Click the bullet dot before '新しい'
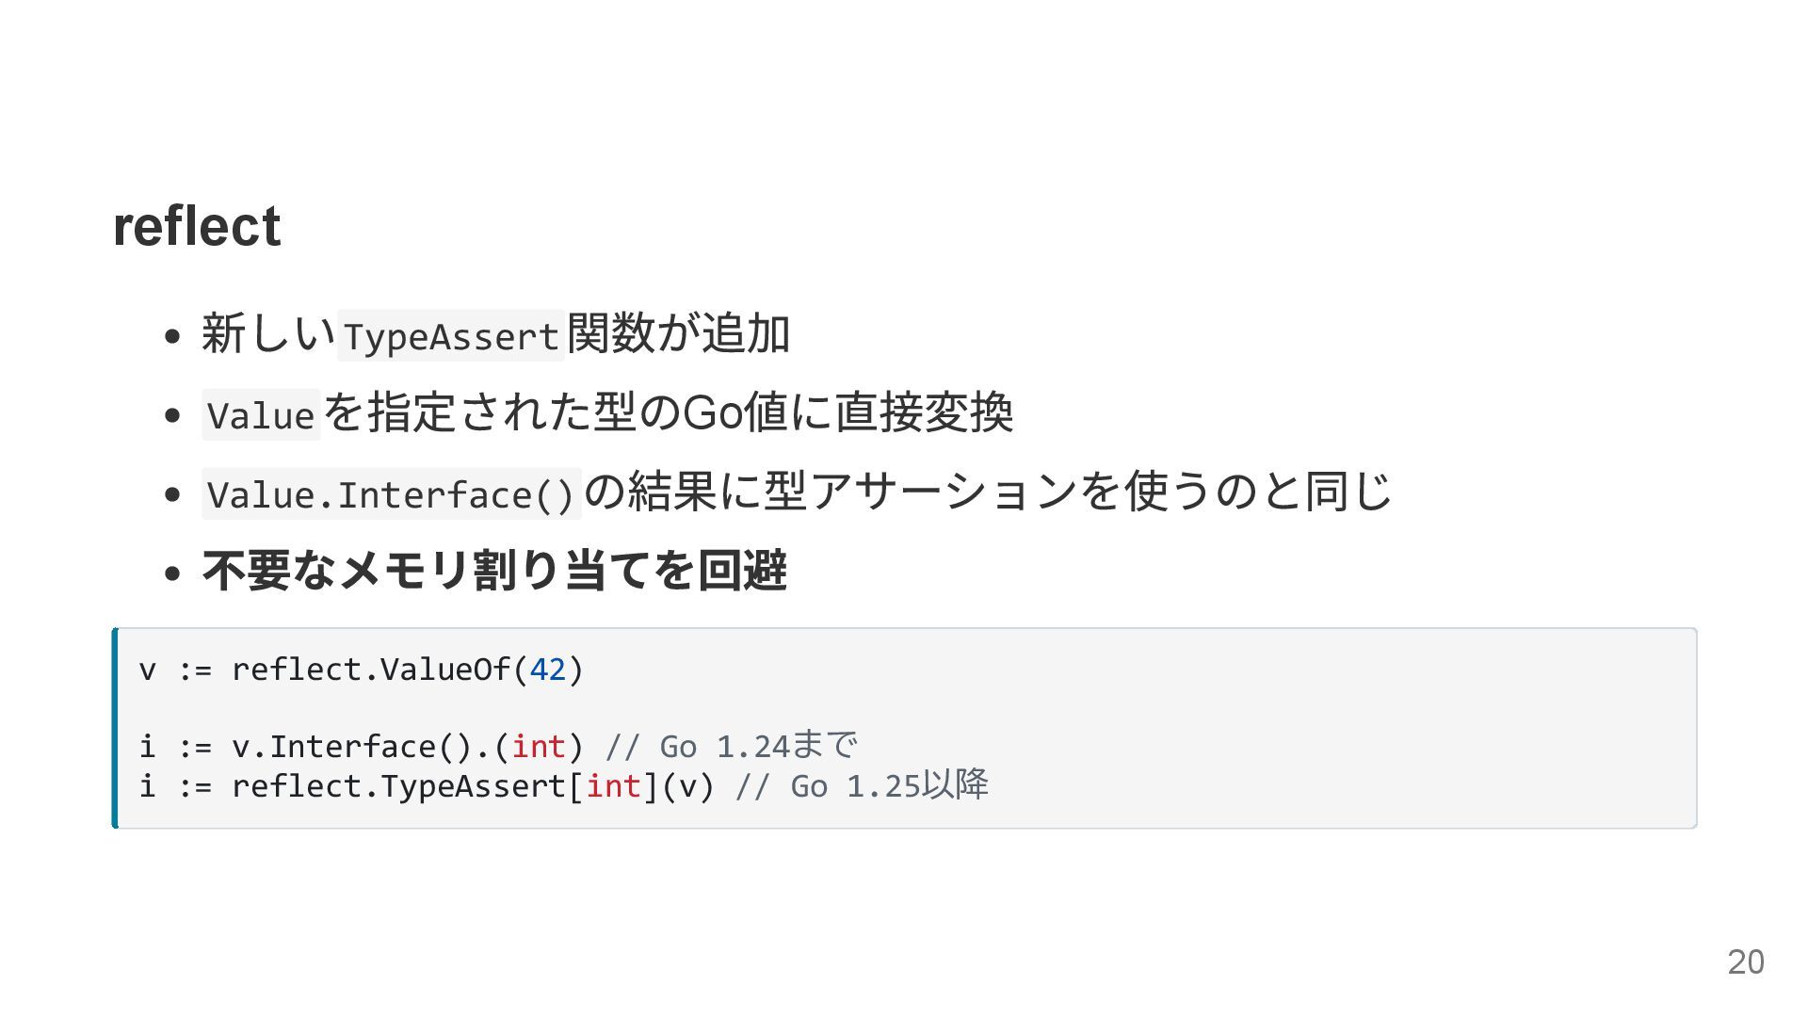The width and height of the screenshot is (1808, 1017). (x=171, y=337)
